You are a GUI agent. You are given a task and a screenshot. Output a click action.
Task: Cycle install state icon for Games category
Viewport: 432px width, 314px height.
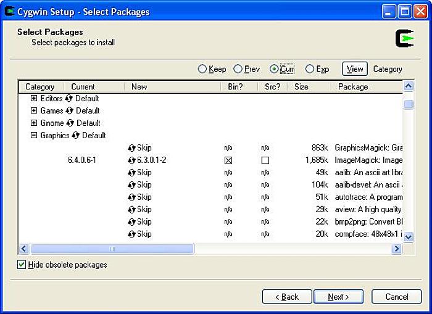click(x=69, y=110)
